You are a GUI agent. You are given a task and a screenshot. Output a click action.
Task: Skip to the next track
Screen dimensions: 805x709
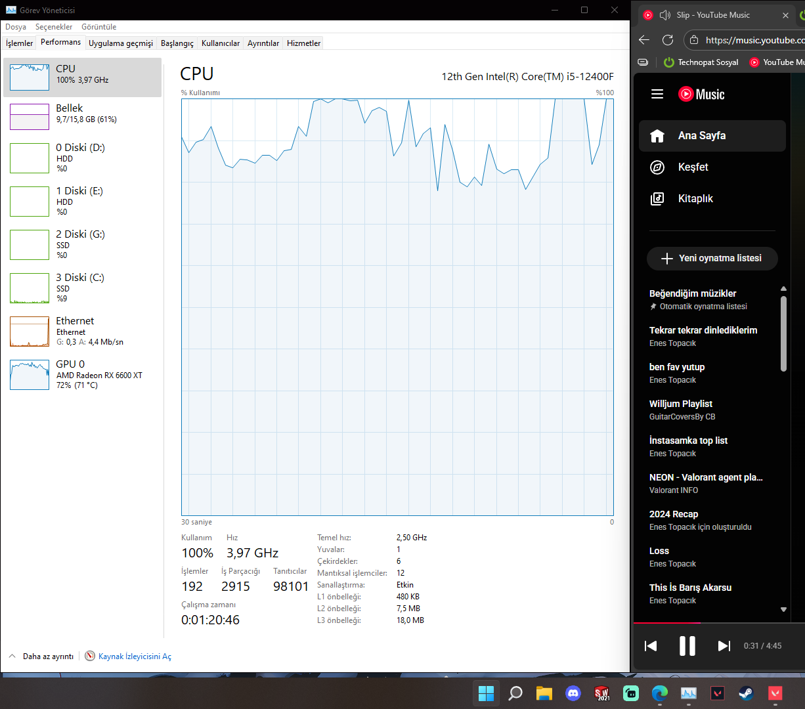724,646
